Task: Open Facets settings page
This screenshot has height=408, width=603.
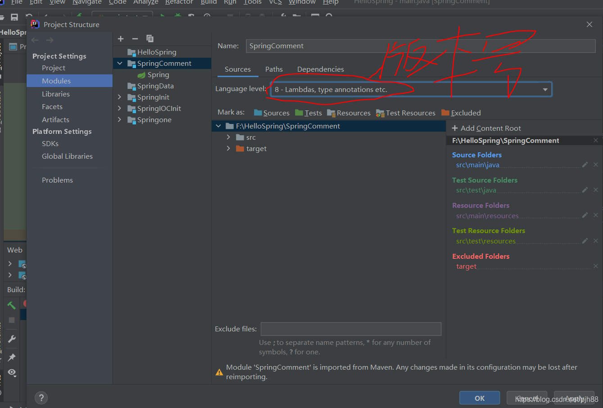Action: click(52, 107)
